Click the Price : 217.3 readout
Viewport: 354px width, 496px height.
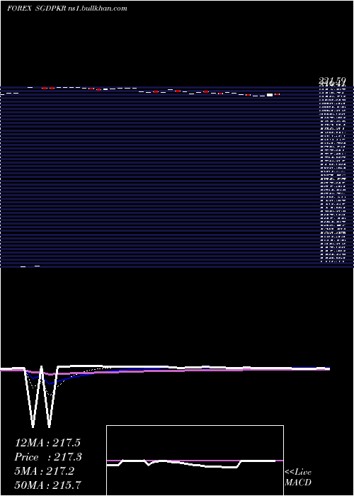pyautogui.click(x=48, y=457)
